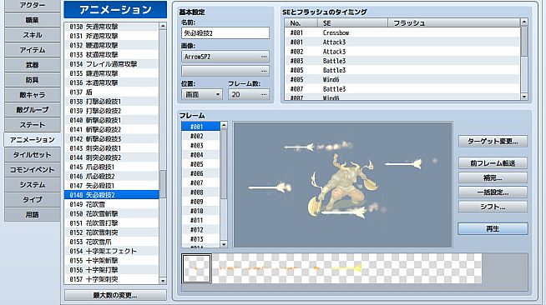The width and height of the screenshot is (546, 305).
Task: Click the フラッシュ column header
Action: click(453, 23)
